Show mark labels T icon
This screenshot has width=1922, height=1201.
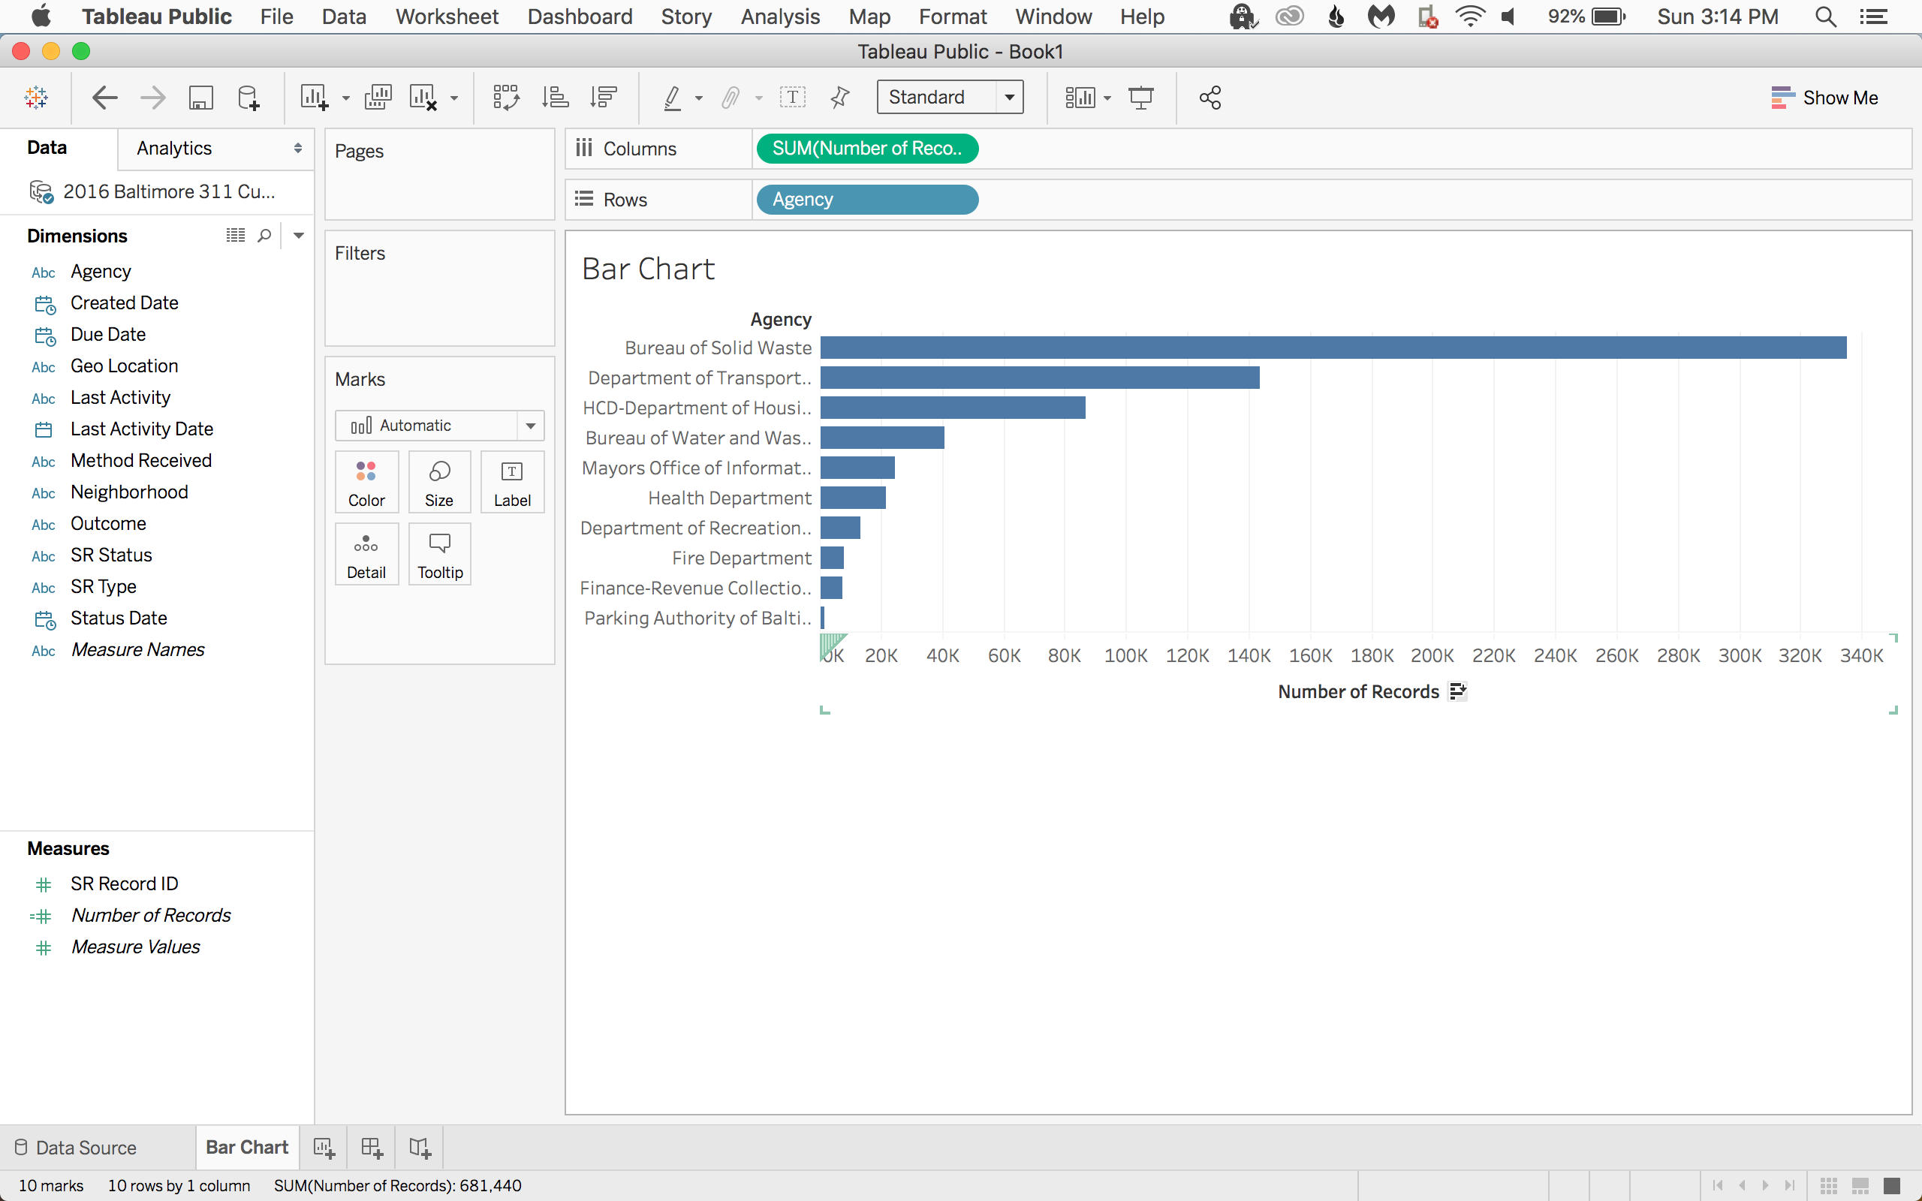[793, 98]
